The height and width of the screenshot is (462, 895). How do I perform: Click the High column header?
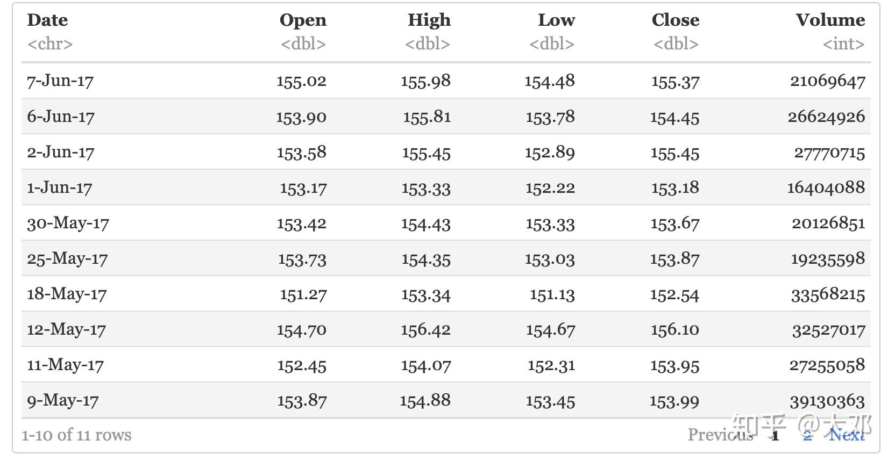point(429,20)
